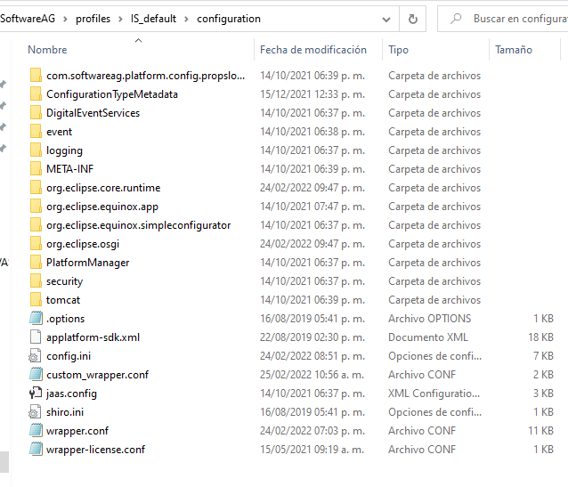This screenshot has height=487, width=568.
Task: Select the wrapper.conf file icon
Action: click(36, 431)
